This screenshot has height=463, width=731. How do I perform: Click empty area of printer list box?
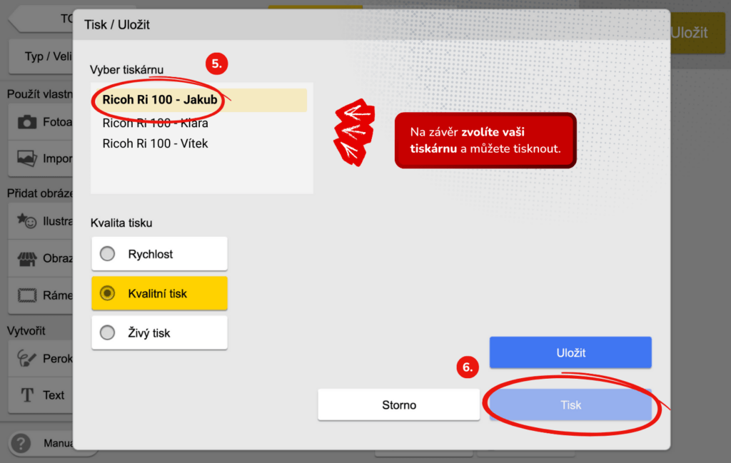(x=201, y=175)
